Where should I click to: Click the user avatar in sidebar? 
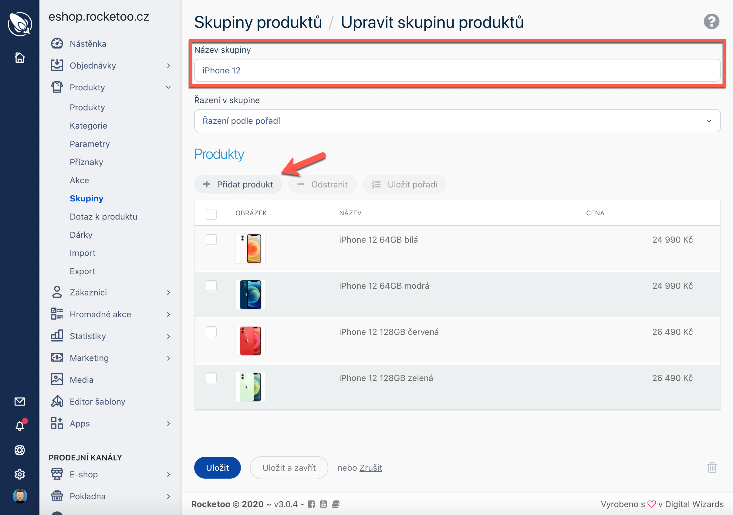(x=20, y=496)
